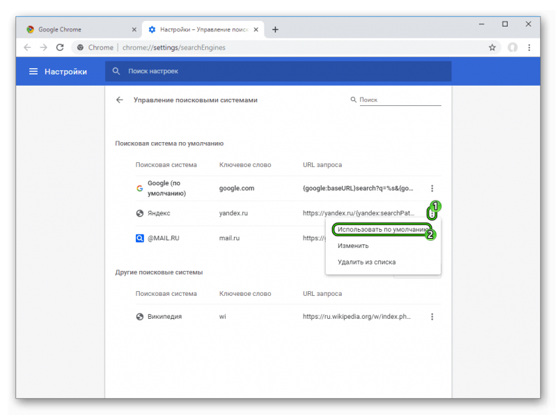Click magnifier icon beside Поиск field
Image resolution: width=557 pixels, height=415 pixels.
point(353,100)
